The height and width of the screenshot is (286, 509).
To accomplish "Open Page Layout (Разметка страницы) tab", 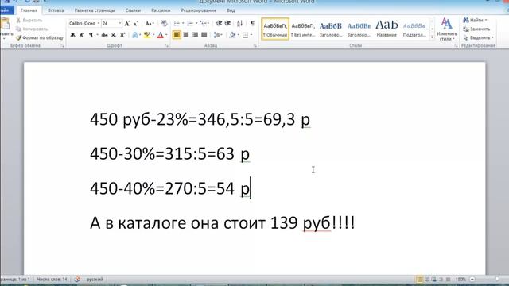I will [95, 10].
